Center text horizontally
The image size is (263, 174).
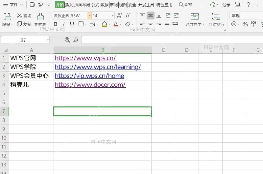click(151, 24)
